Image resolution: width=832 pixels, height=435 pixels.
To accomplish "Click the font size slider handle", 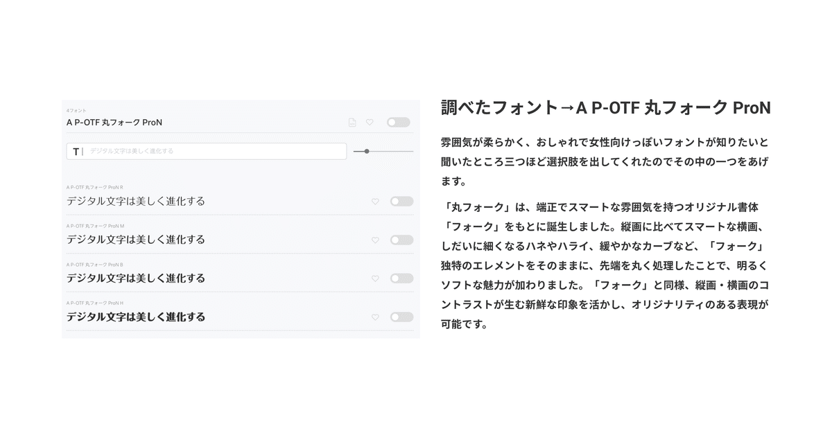I will point(367,151).
